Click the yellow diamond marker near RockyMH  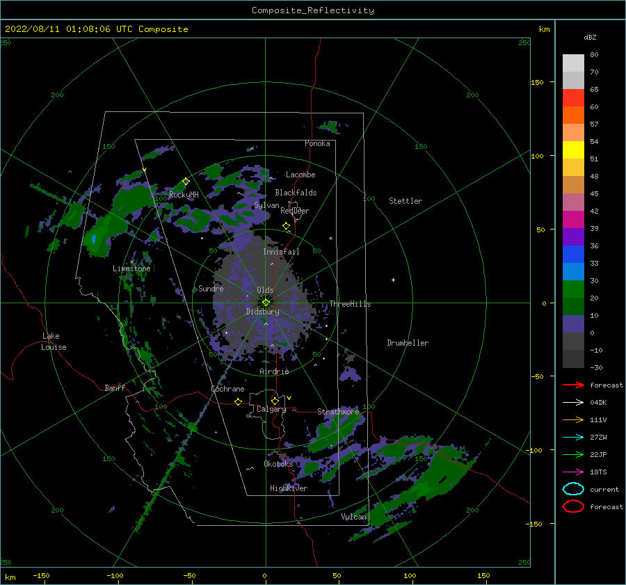coord(186,182)
